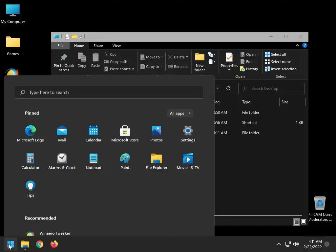Click Cut in the ribbon
This screenshot has height=252, width=336.
click(x=110, y=54)
